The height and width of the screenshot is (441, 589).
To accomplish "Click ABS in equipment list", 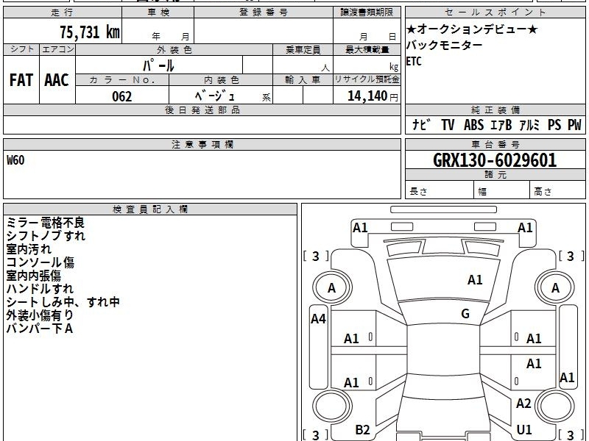I will coord(473,124).
